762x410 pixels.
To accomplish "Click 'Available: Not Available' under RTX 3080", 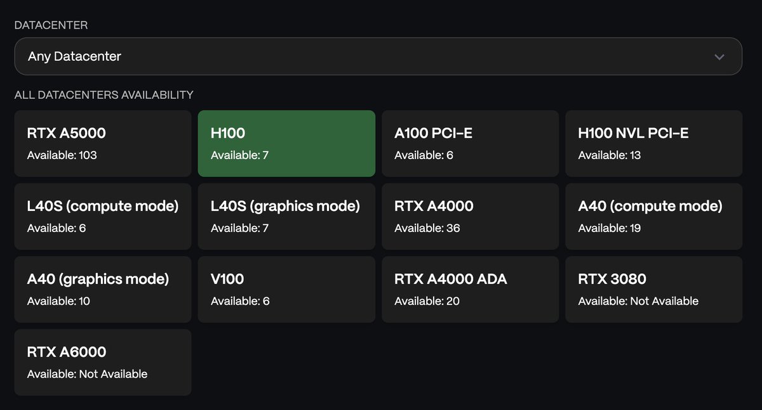I will tap(638, 301).
